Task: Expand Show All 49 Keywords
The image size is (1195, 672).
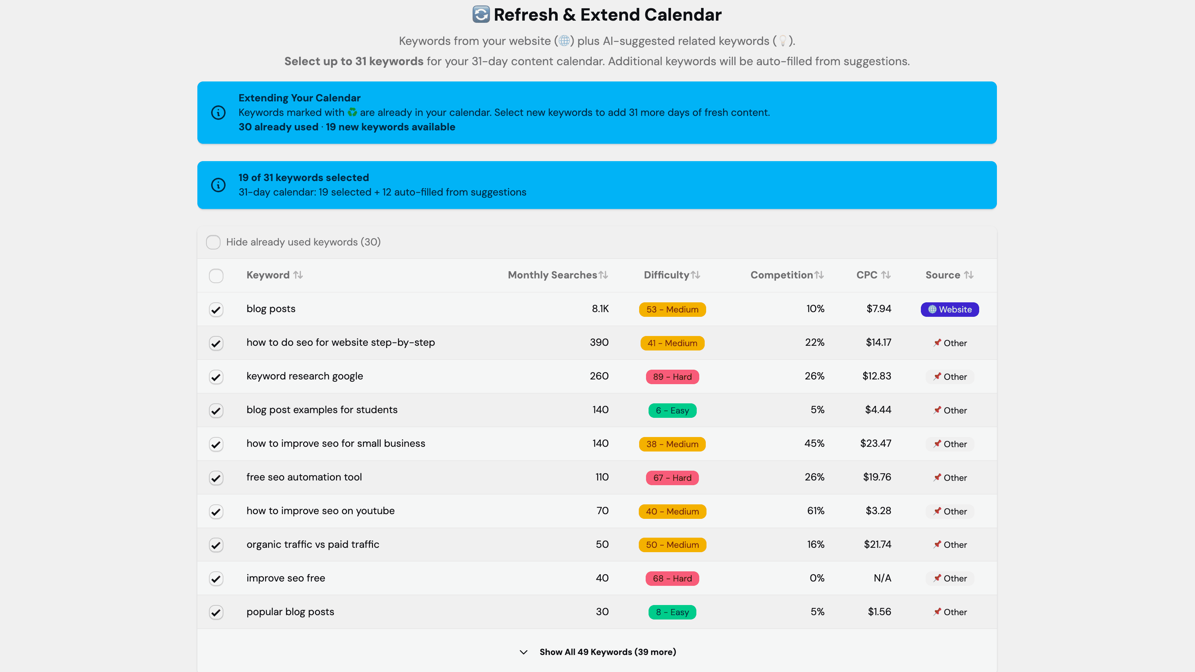Action: 607,652
